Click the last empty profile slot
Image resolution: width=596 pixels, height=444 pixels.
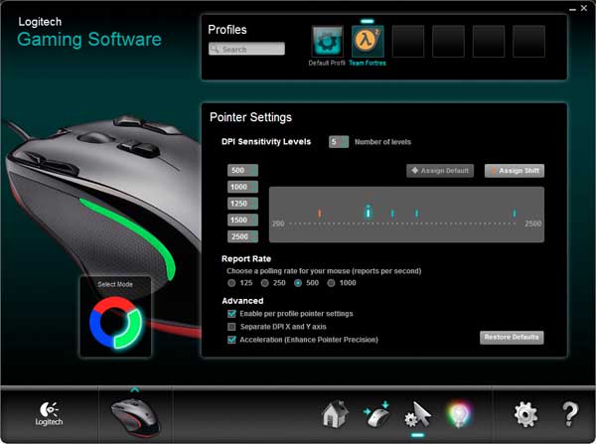click(x=528, y=42)
